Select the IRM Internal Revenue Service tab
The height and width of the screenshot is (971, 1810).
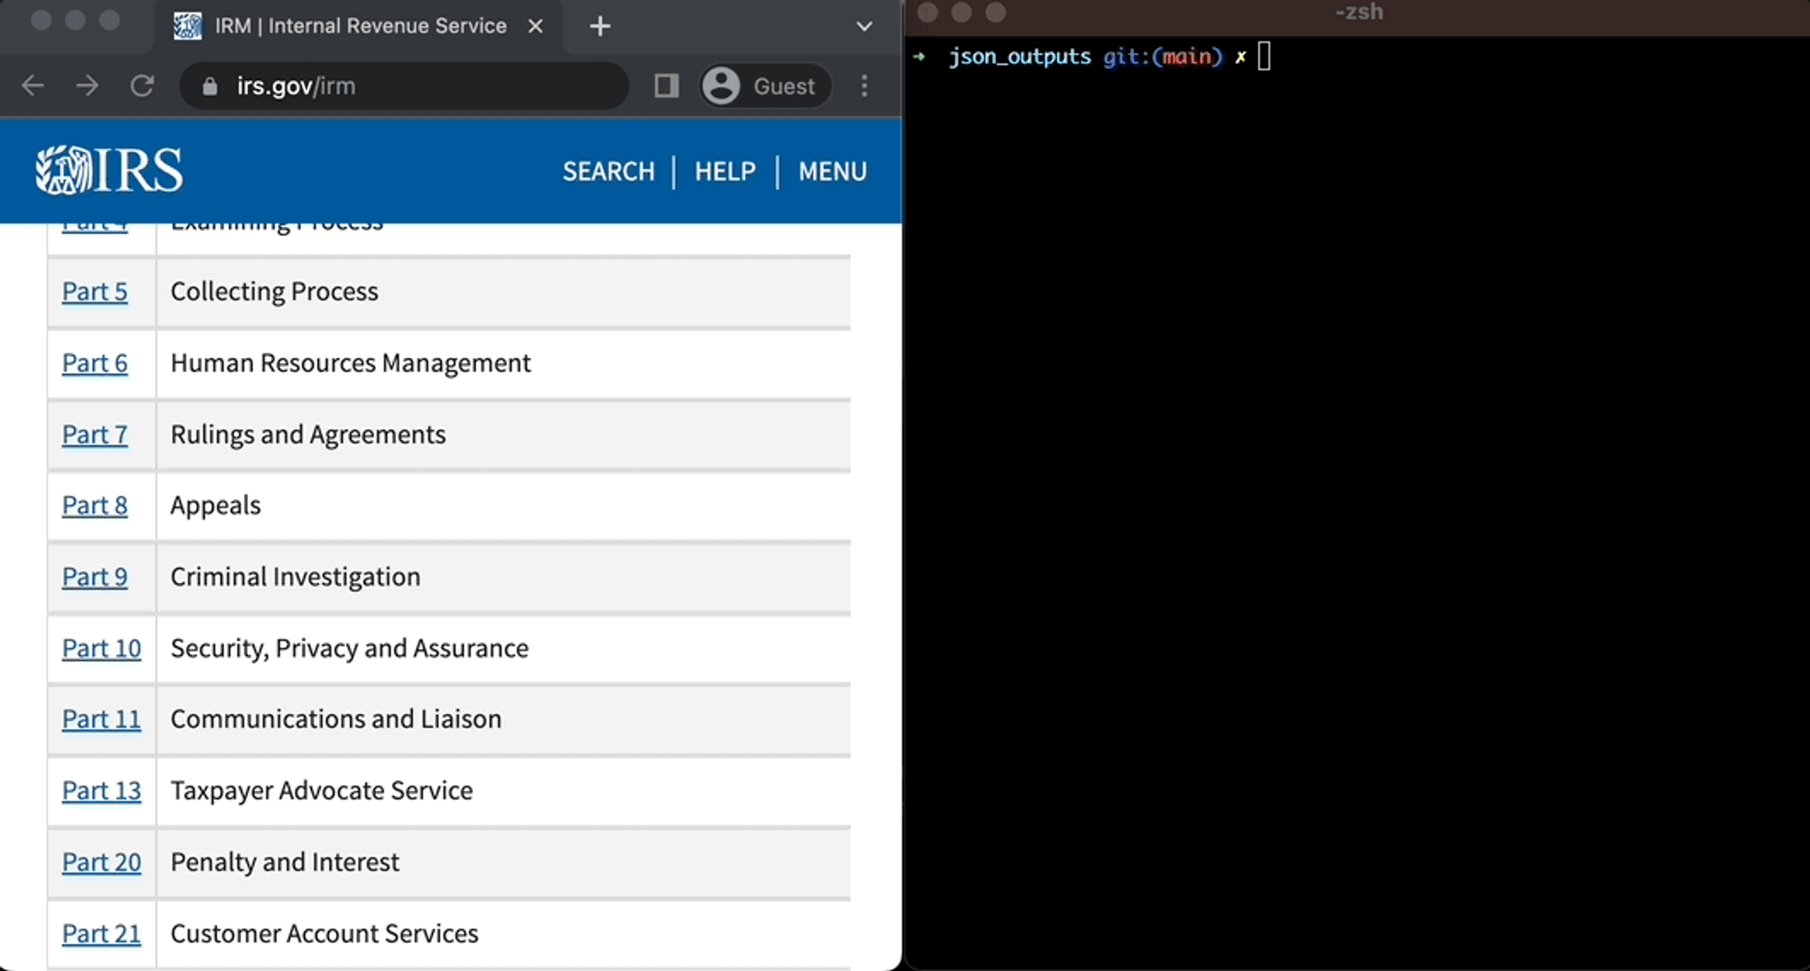(358, 27)
